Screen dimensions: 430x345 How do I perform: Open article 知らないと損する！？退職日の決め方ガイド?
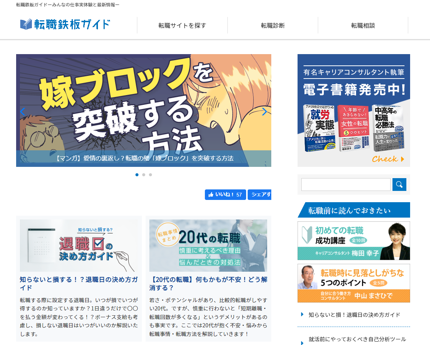[79, 283]
